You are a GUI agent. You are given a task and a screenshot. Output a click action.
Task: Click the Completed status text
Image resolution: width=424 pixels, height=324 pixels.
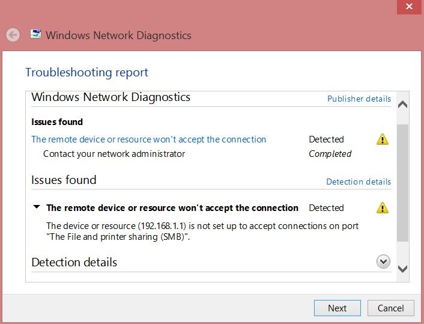(x=330, y=154)
